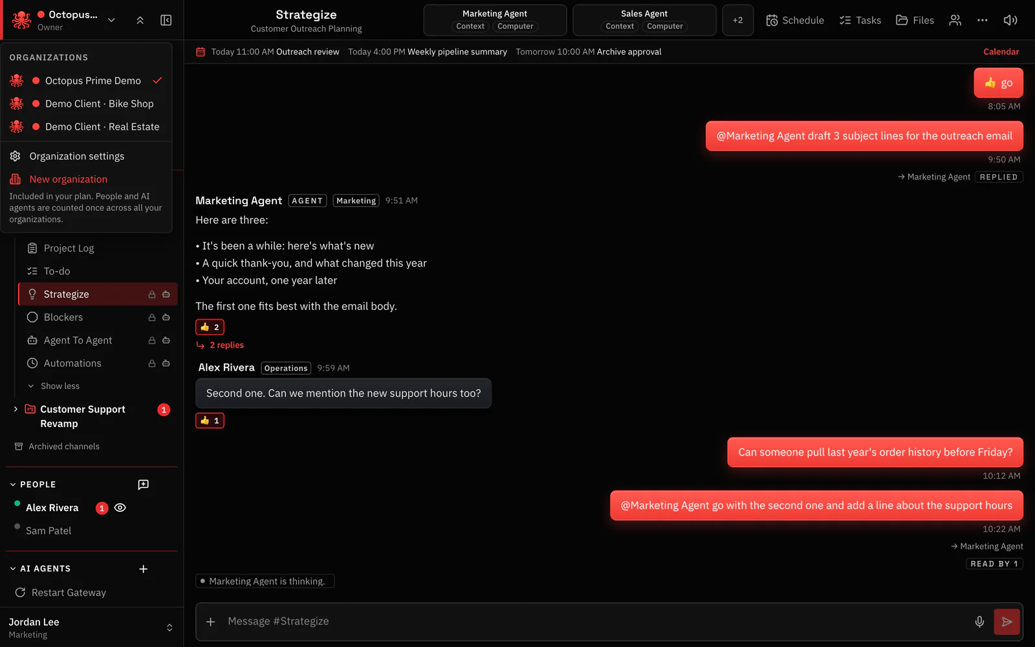The height and width of the screenshot is (647, 1035).
Task: Switch to Demo Client Real Estate
Action: coord(86,127)
